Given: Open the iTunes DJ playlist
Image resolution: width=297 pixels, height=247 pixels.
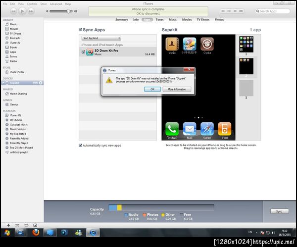Looking at the screenshot, I should (15, 115).
